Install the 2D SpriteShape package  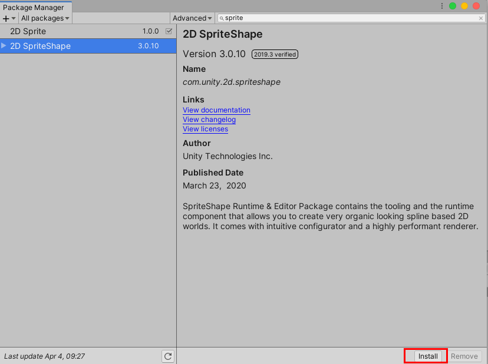pos(426,356)
